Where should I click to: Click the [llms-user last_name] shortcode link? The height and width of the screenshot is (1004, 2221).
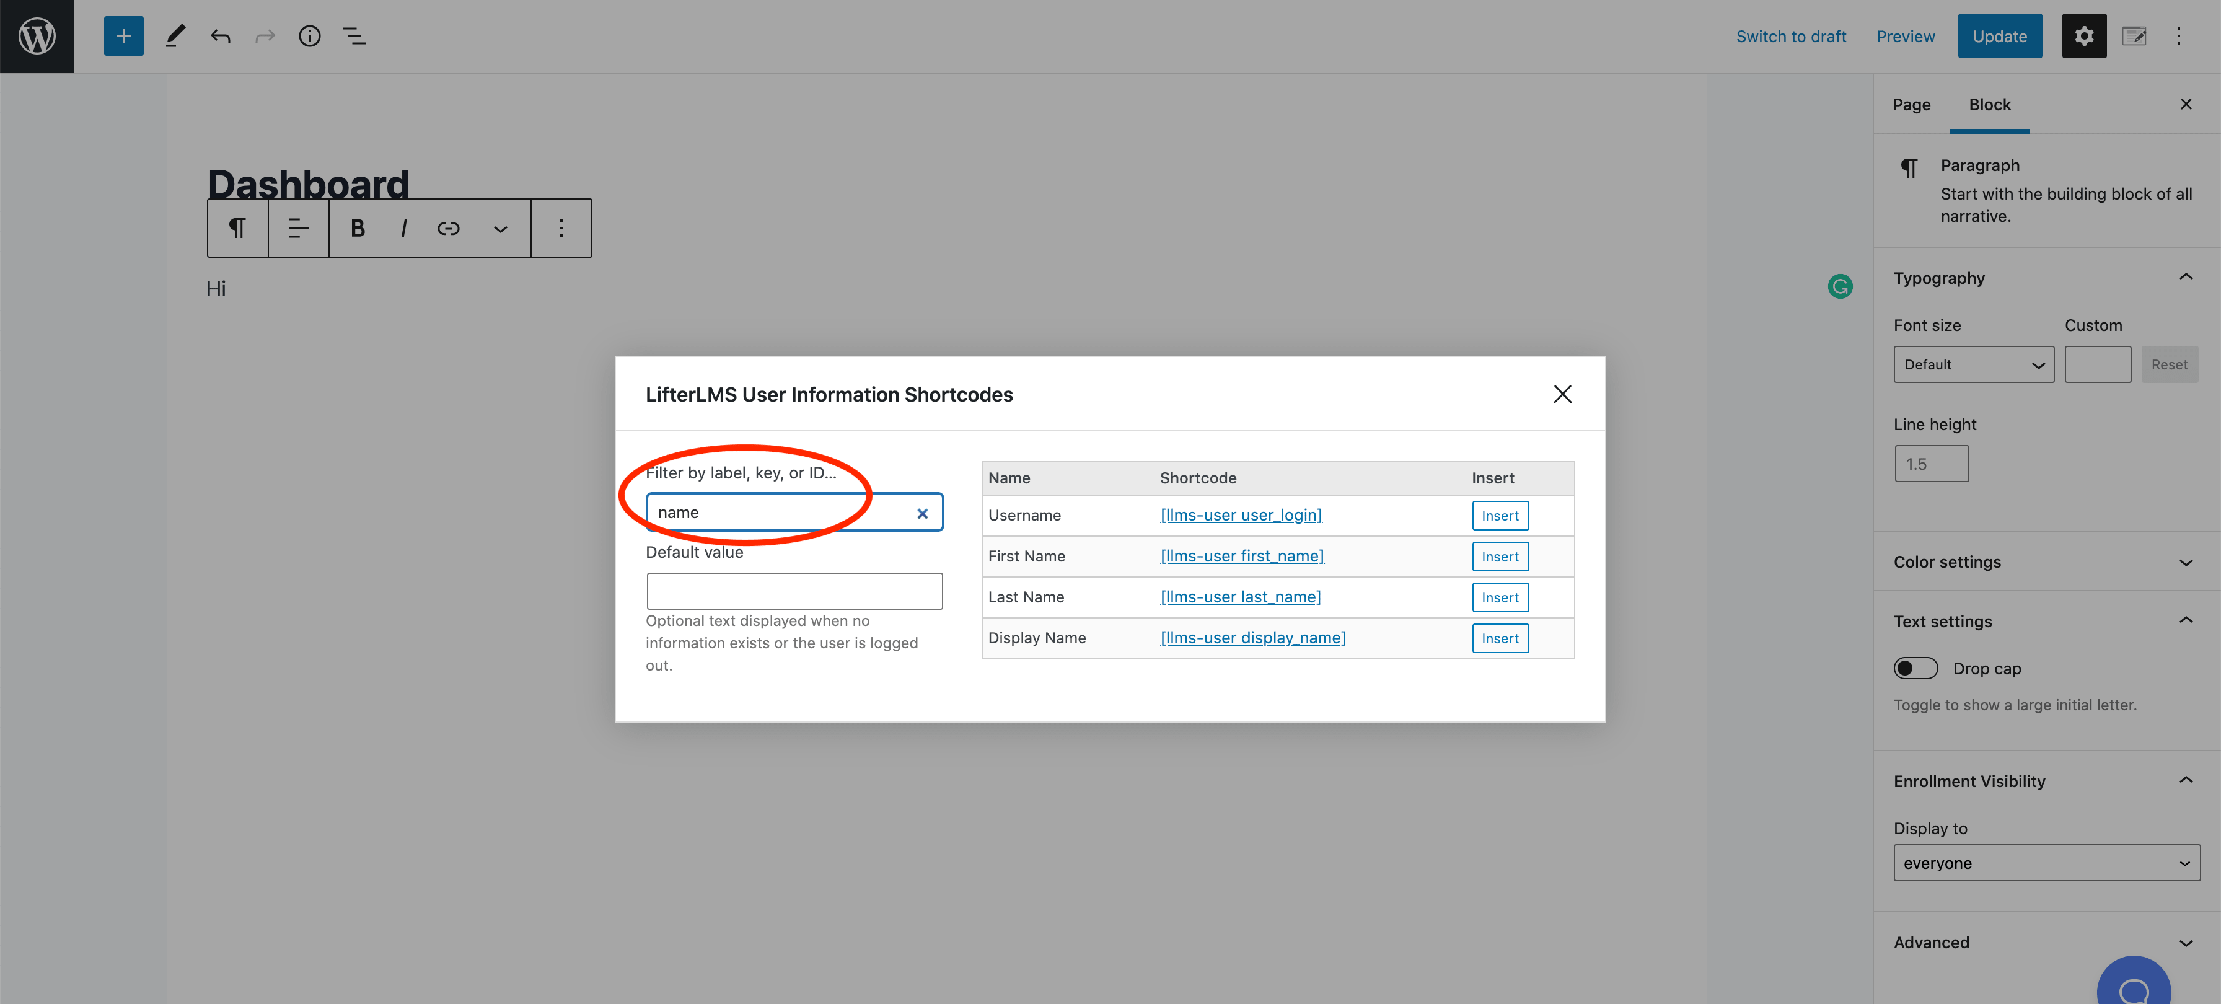(x=1241, y=597)
